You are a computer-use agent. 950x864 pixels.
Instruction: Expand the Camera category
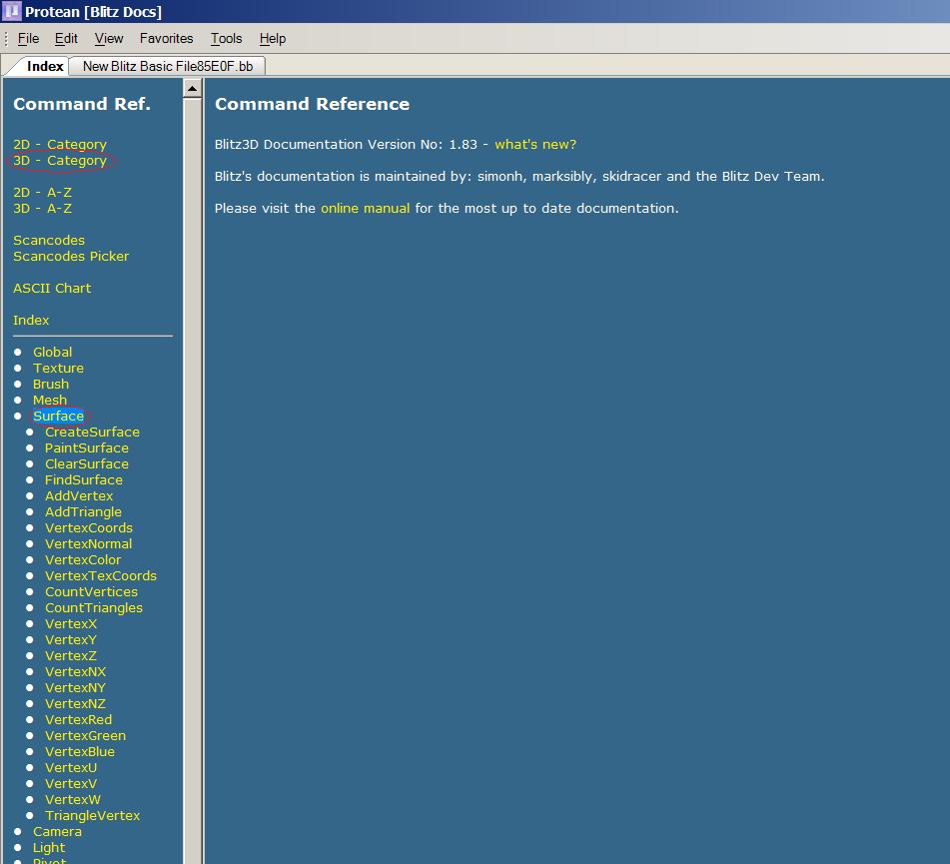[57, 831]
